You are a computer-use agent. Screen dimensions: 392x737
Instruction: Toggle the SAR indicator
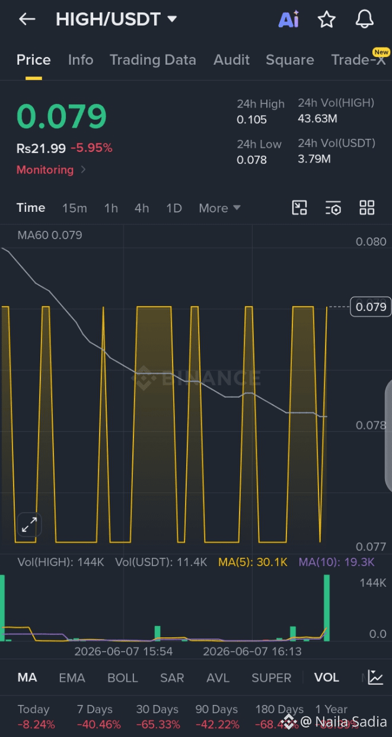coord(172,678)
